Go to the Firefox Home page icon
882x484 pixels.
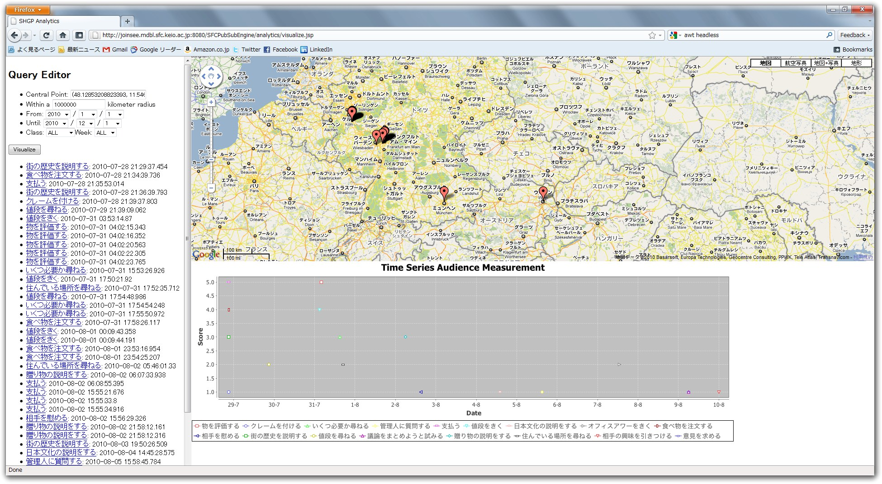click(x=63, y=35)
